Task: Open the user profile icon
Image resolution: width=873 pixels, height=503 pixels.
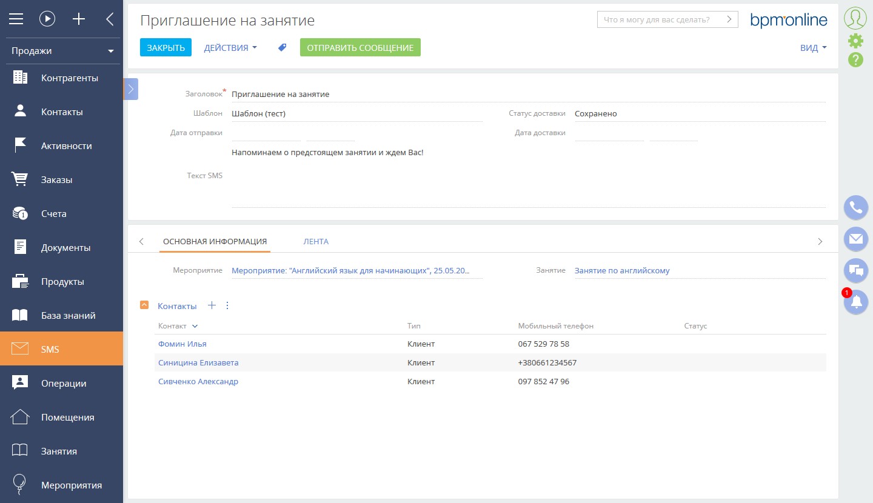Action: coord(855,17)
